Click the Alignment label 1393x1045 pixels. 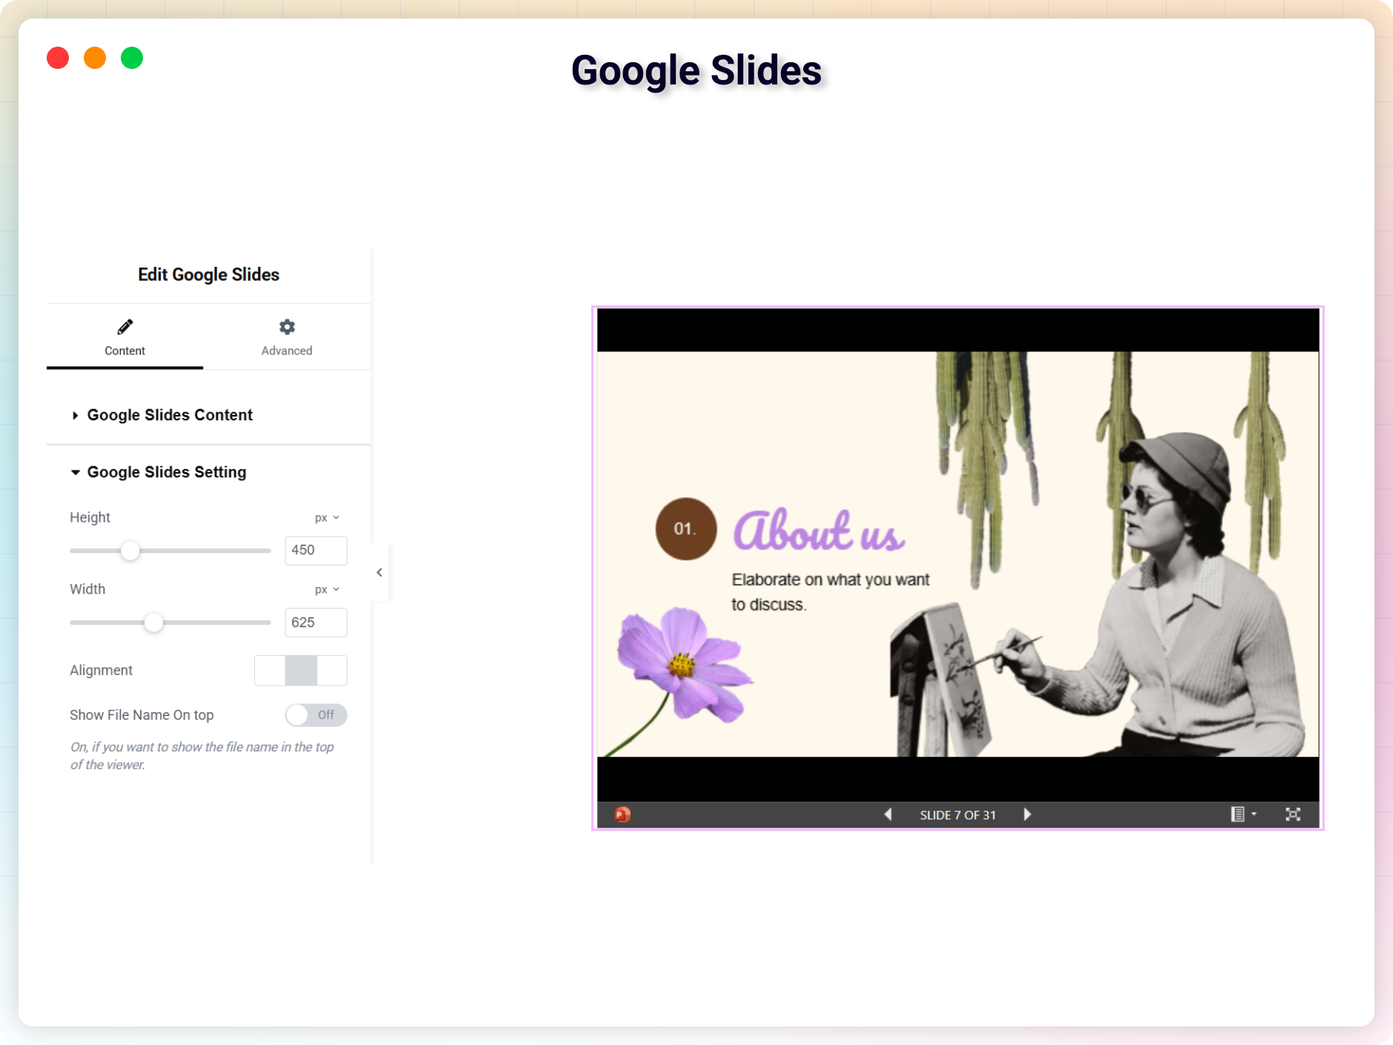pyautogui.click(x=101, y=671)
